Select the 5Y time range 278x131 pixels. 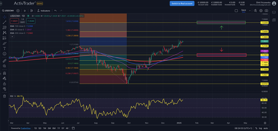[x=63, y=128]
